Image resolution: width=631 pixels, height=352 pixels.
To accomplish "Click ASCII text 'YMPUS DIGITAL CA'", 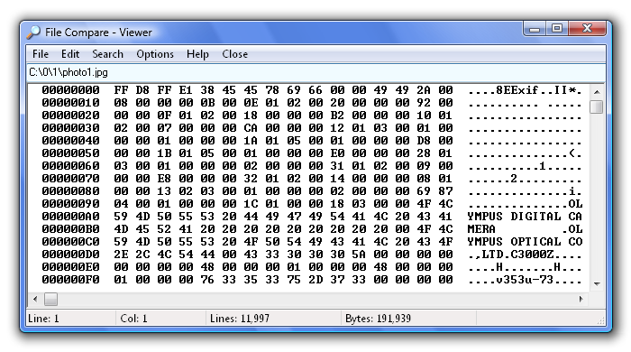I will click(525, 217).
